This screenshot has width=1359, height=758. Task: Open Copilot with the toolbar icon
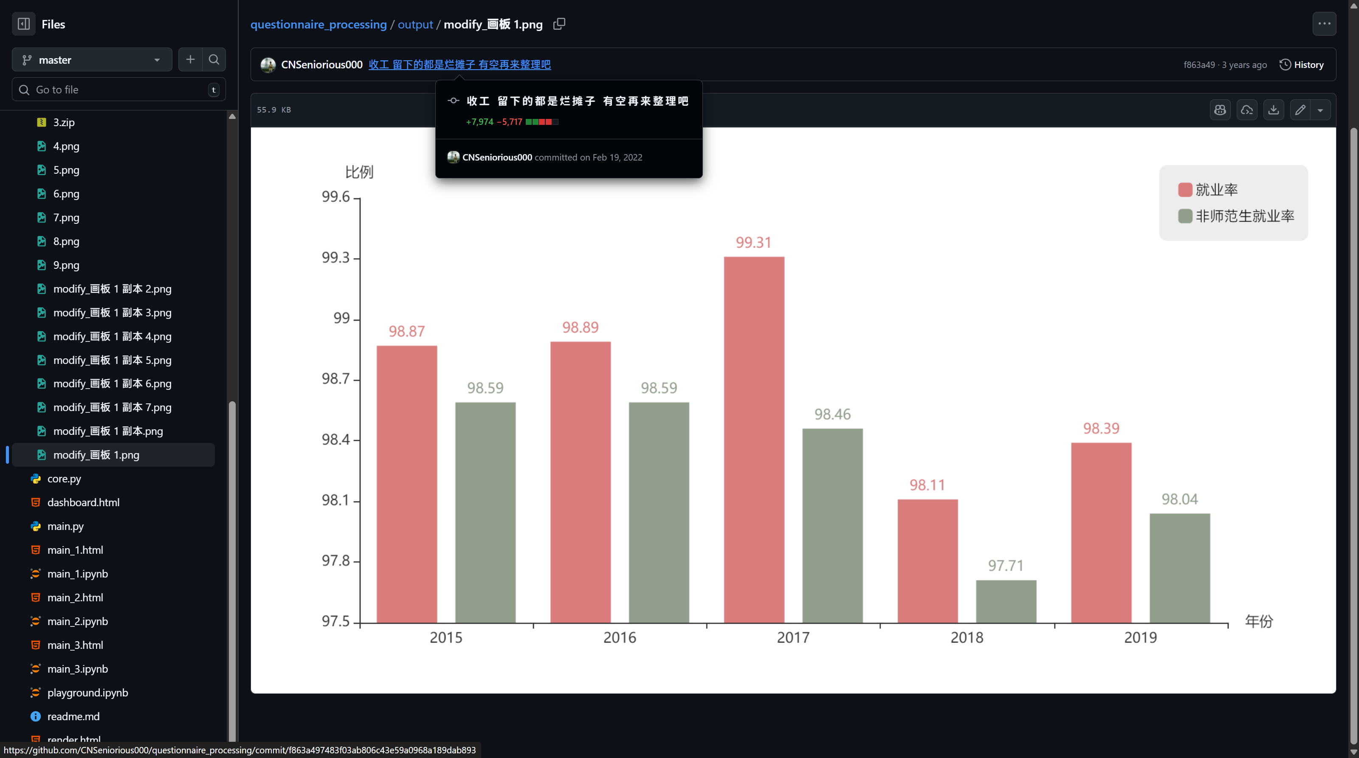click(1220, 110)
